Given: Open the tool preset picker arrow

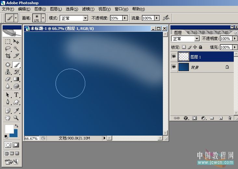Looking at the screenshot, I should coord(16,18).
